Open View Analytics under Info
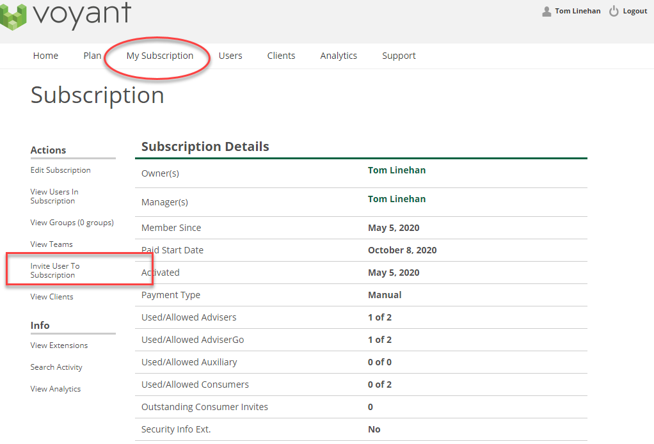The width and height of the screenshot is (654, 444). coord(56,389)
